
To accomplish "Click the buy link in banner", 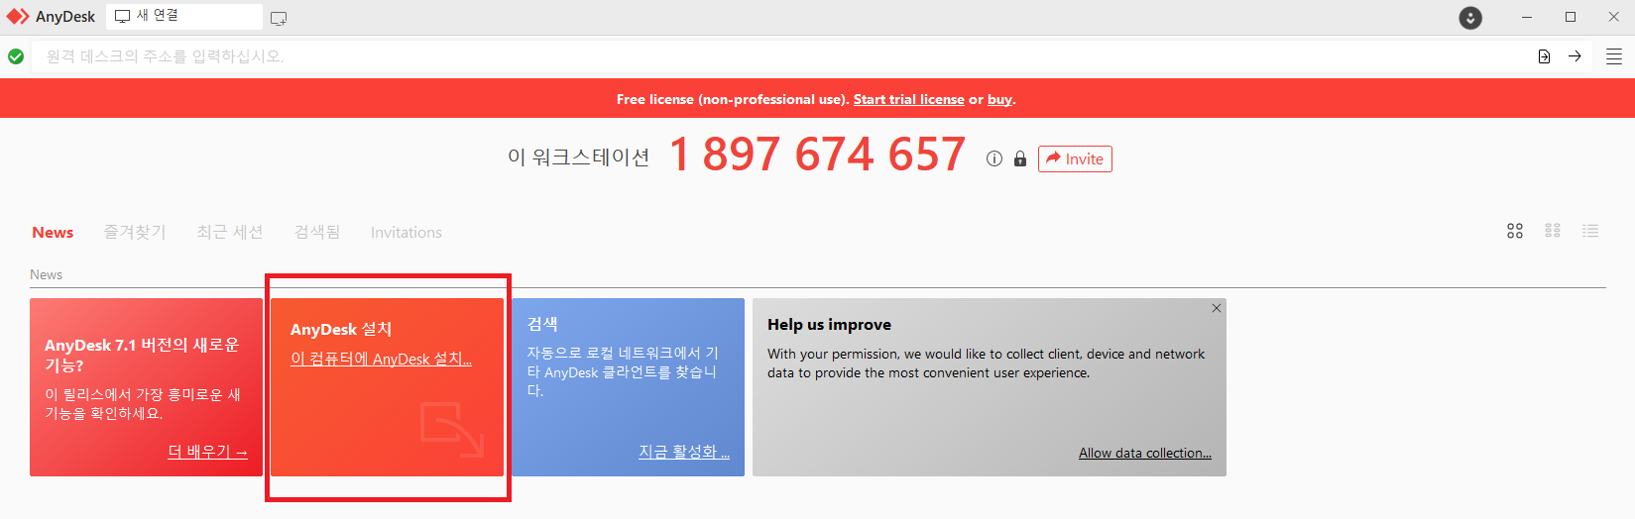I will tap(999, 99).
